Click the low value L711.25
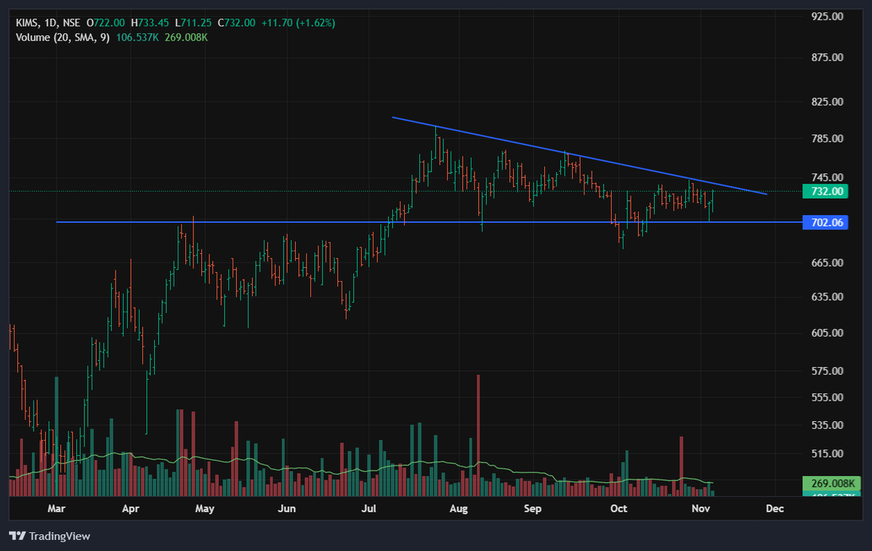The image size is (872, 551). (194, 23)
